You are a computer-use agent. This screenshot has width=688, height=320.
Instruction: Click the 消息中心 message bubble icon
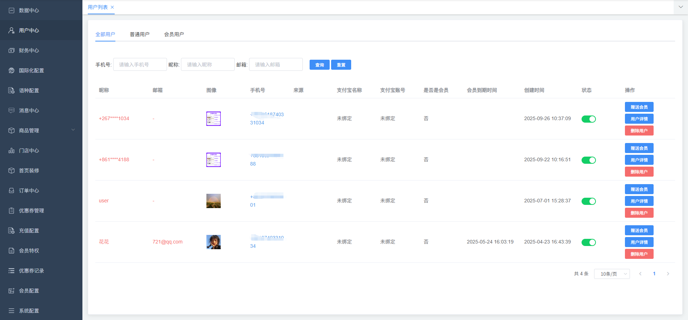pyautogui.click(x=11, y=110)
